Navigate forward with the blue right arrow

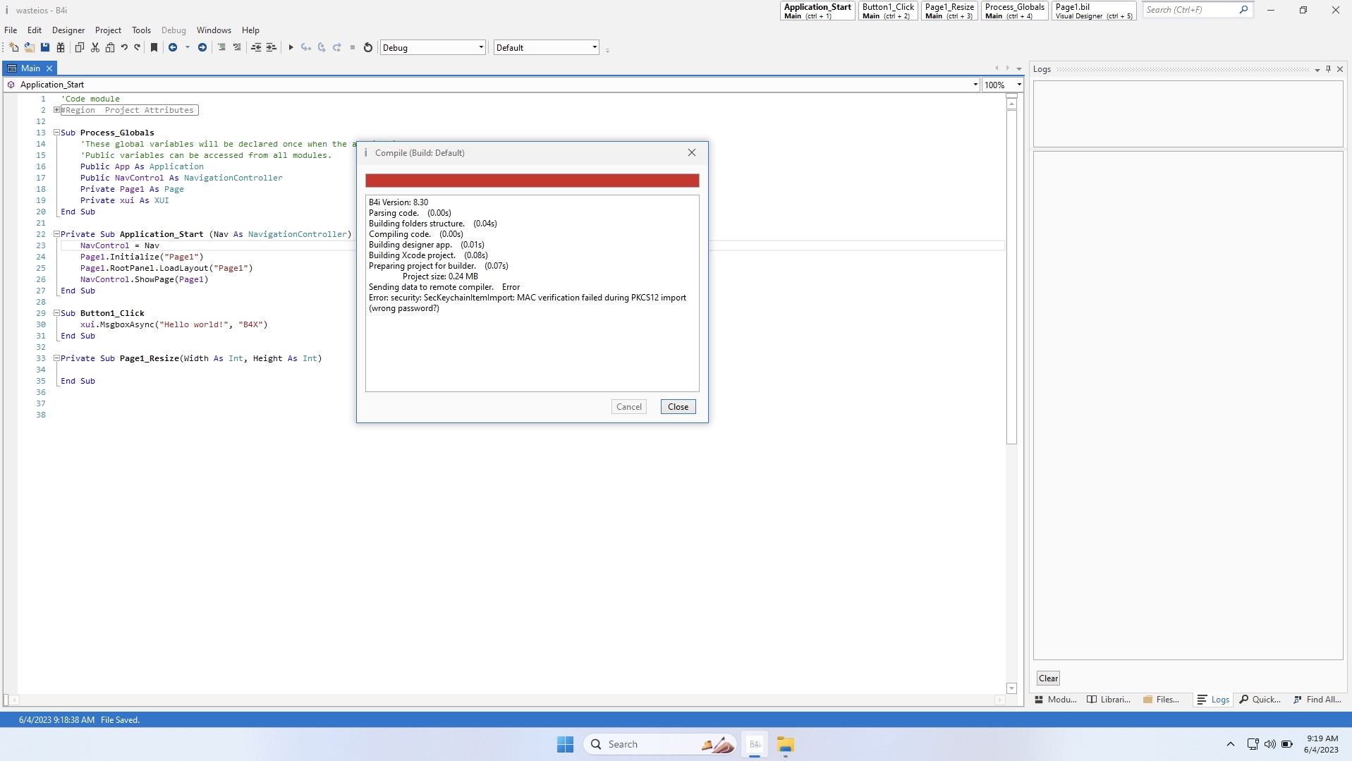(x=202, y=47)
